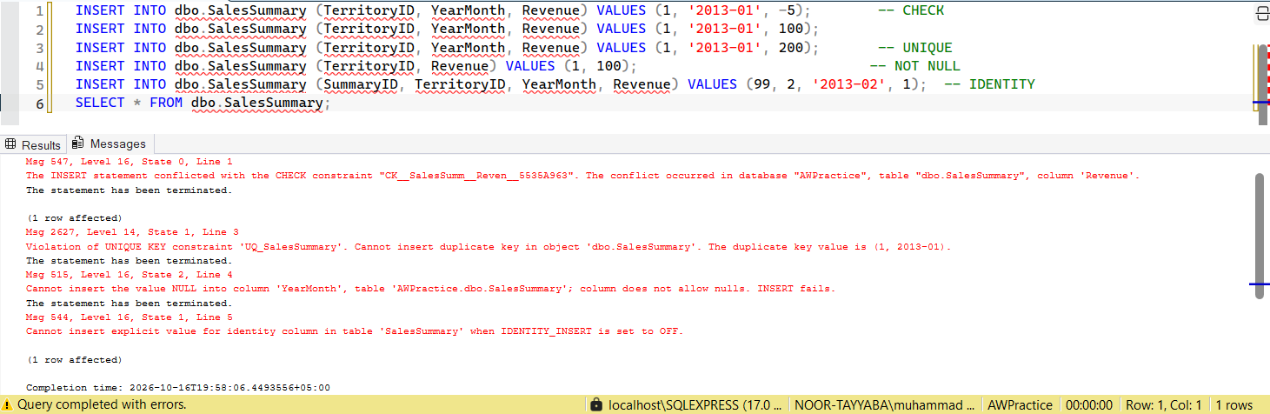The height and width of the screenshot is (414, 1270).
Task: Click the 'Violation of UNIQUE KEY constraint' message line
Action: click(489, 246)
